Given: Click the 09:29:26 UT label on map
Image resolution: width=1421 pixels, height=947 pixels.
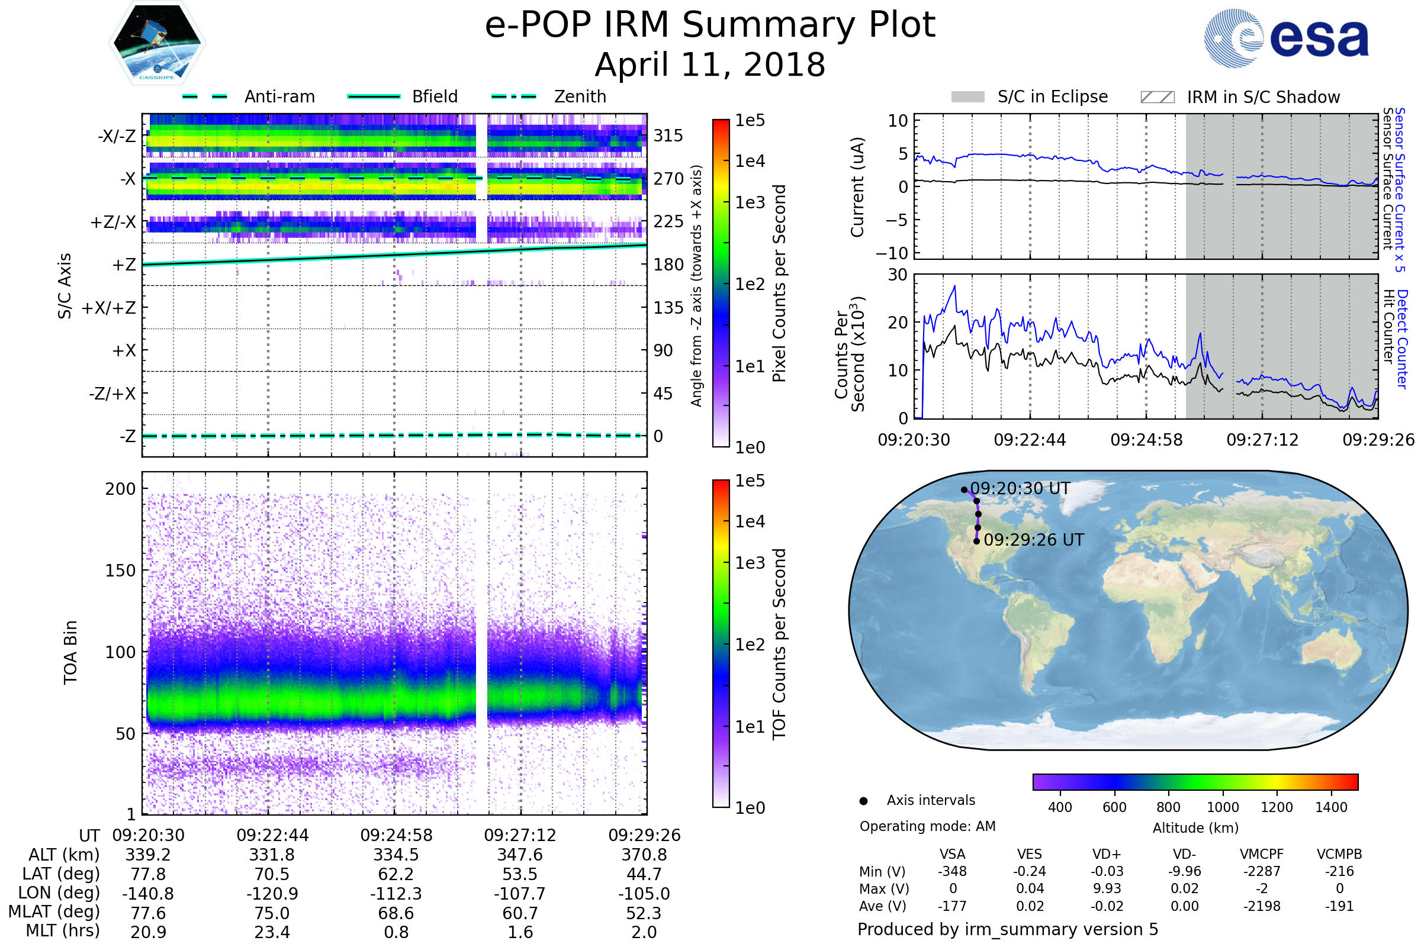Looking at the screenshot, I should 1034,540.
